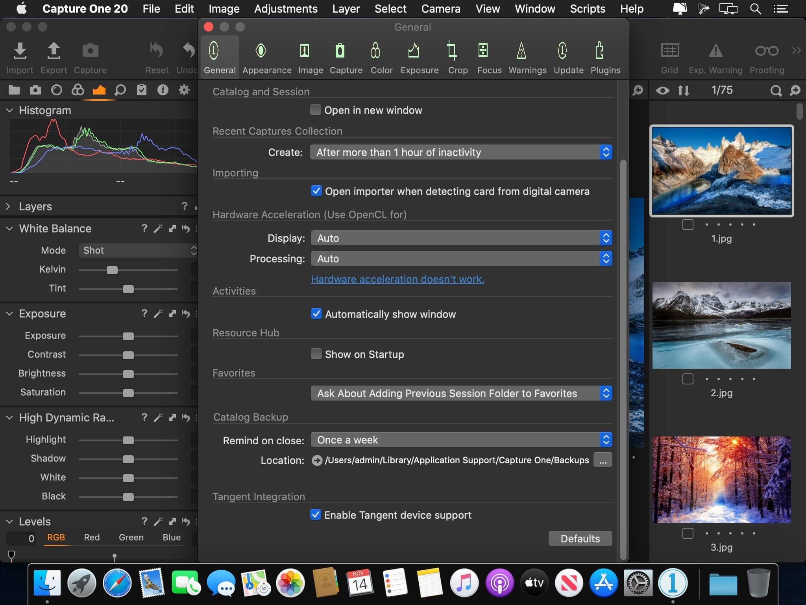Click Hardware acceleration doesn't work link
806x605 pixels.
tap(397, 279)
